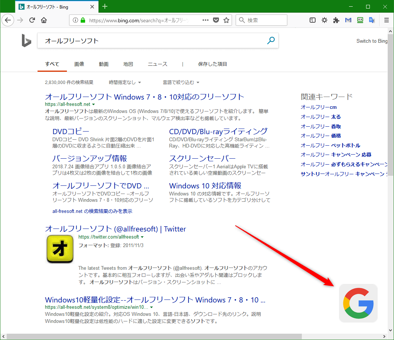The height and width of the screenshot is (340, 394).
Task: Select the すべて search tab
Action: tap(52, 64)
